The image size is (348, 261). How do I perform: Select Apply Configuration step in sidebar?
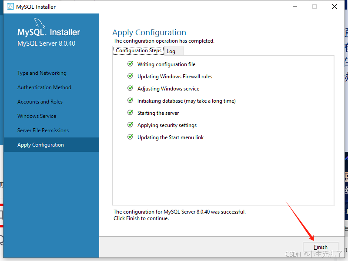51,145
